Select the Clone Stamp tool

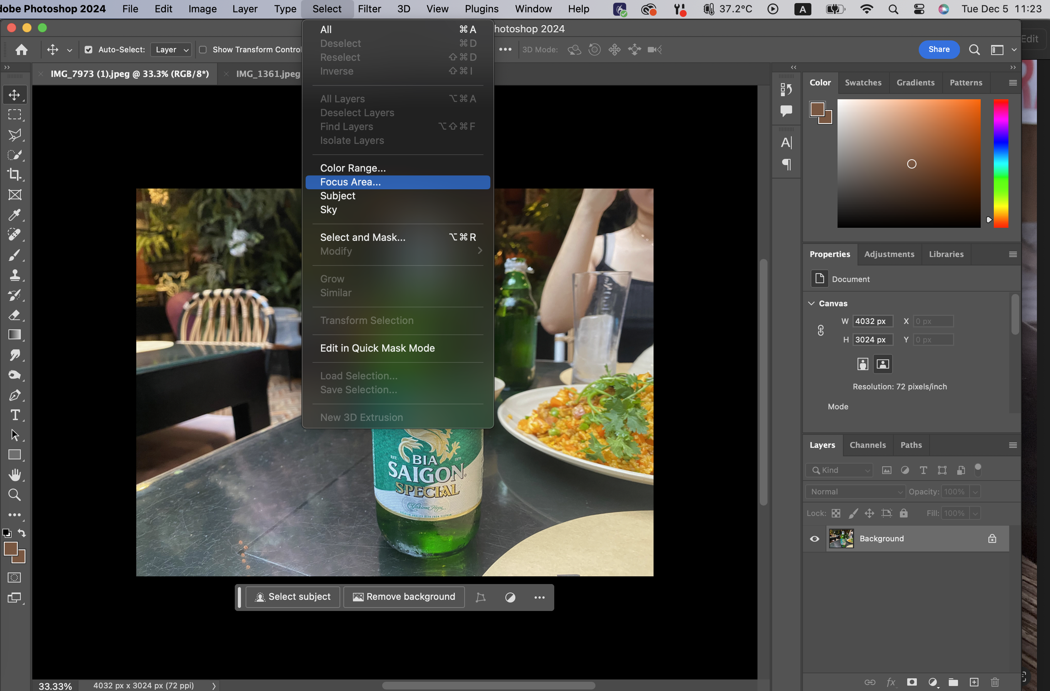coord(15,275)
